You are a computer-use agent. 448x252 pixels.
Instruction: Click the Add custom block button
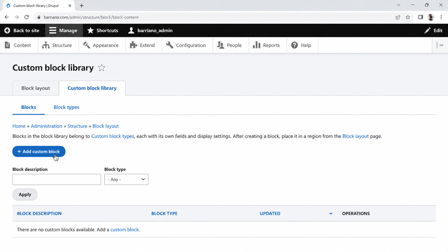[39, 152]
